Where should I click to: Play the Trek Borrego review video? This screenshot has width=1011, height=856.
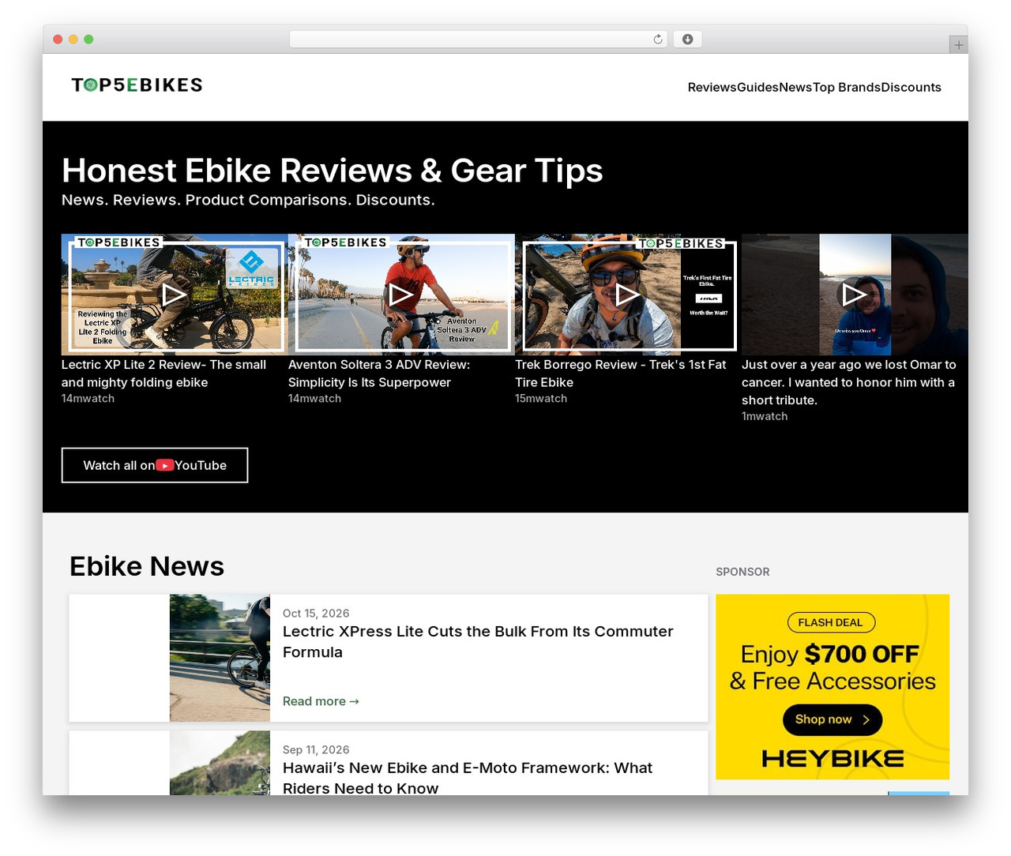click(x=628, y=295)
